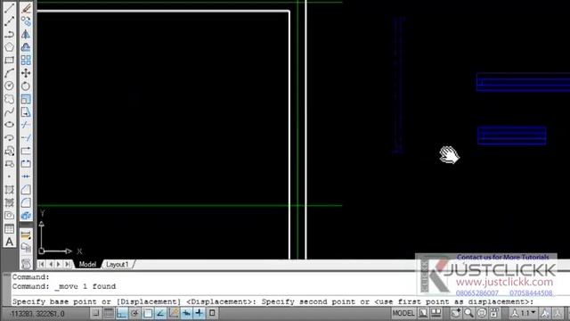Toggle Dynamic UCS in status bar
This screenshot has height=321, width=570.
174,313
